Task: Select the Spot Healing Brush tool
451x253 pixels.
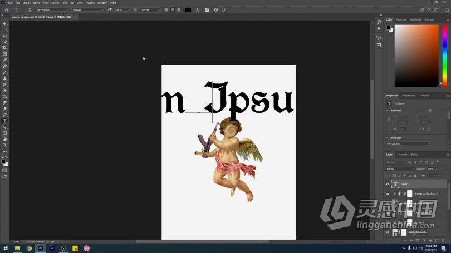Action: (x=4, y=66)
